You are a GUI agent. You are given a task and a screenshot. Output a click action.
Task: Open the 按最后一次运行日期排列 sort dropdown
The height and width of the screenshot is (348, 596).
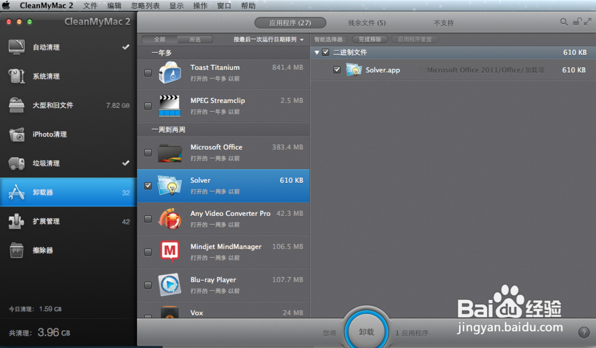(268, 39)
